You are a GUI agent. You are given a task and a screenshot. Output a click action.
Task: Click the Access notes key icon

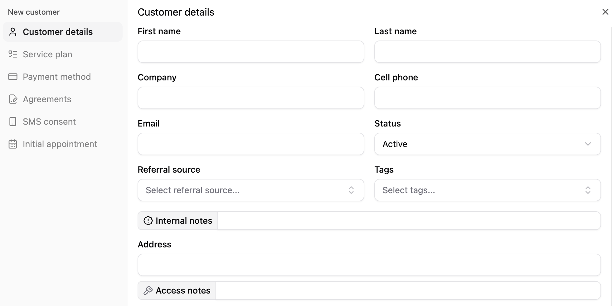click(148, 290)
